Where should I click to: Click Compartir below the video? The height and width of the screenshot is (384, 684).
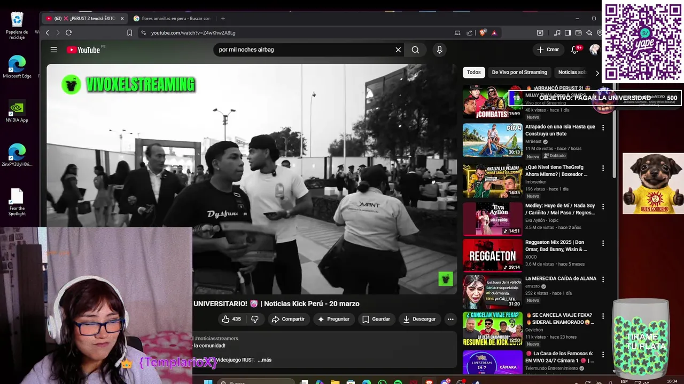coord(287,319)
